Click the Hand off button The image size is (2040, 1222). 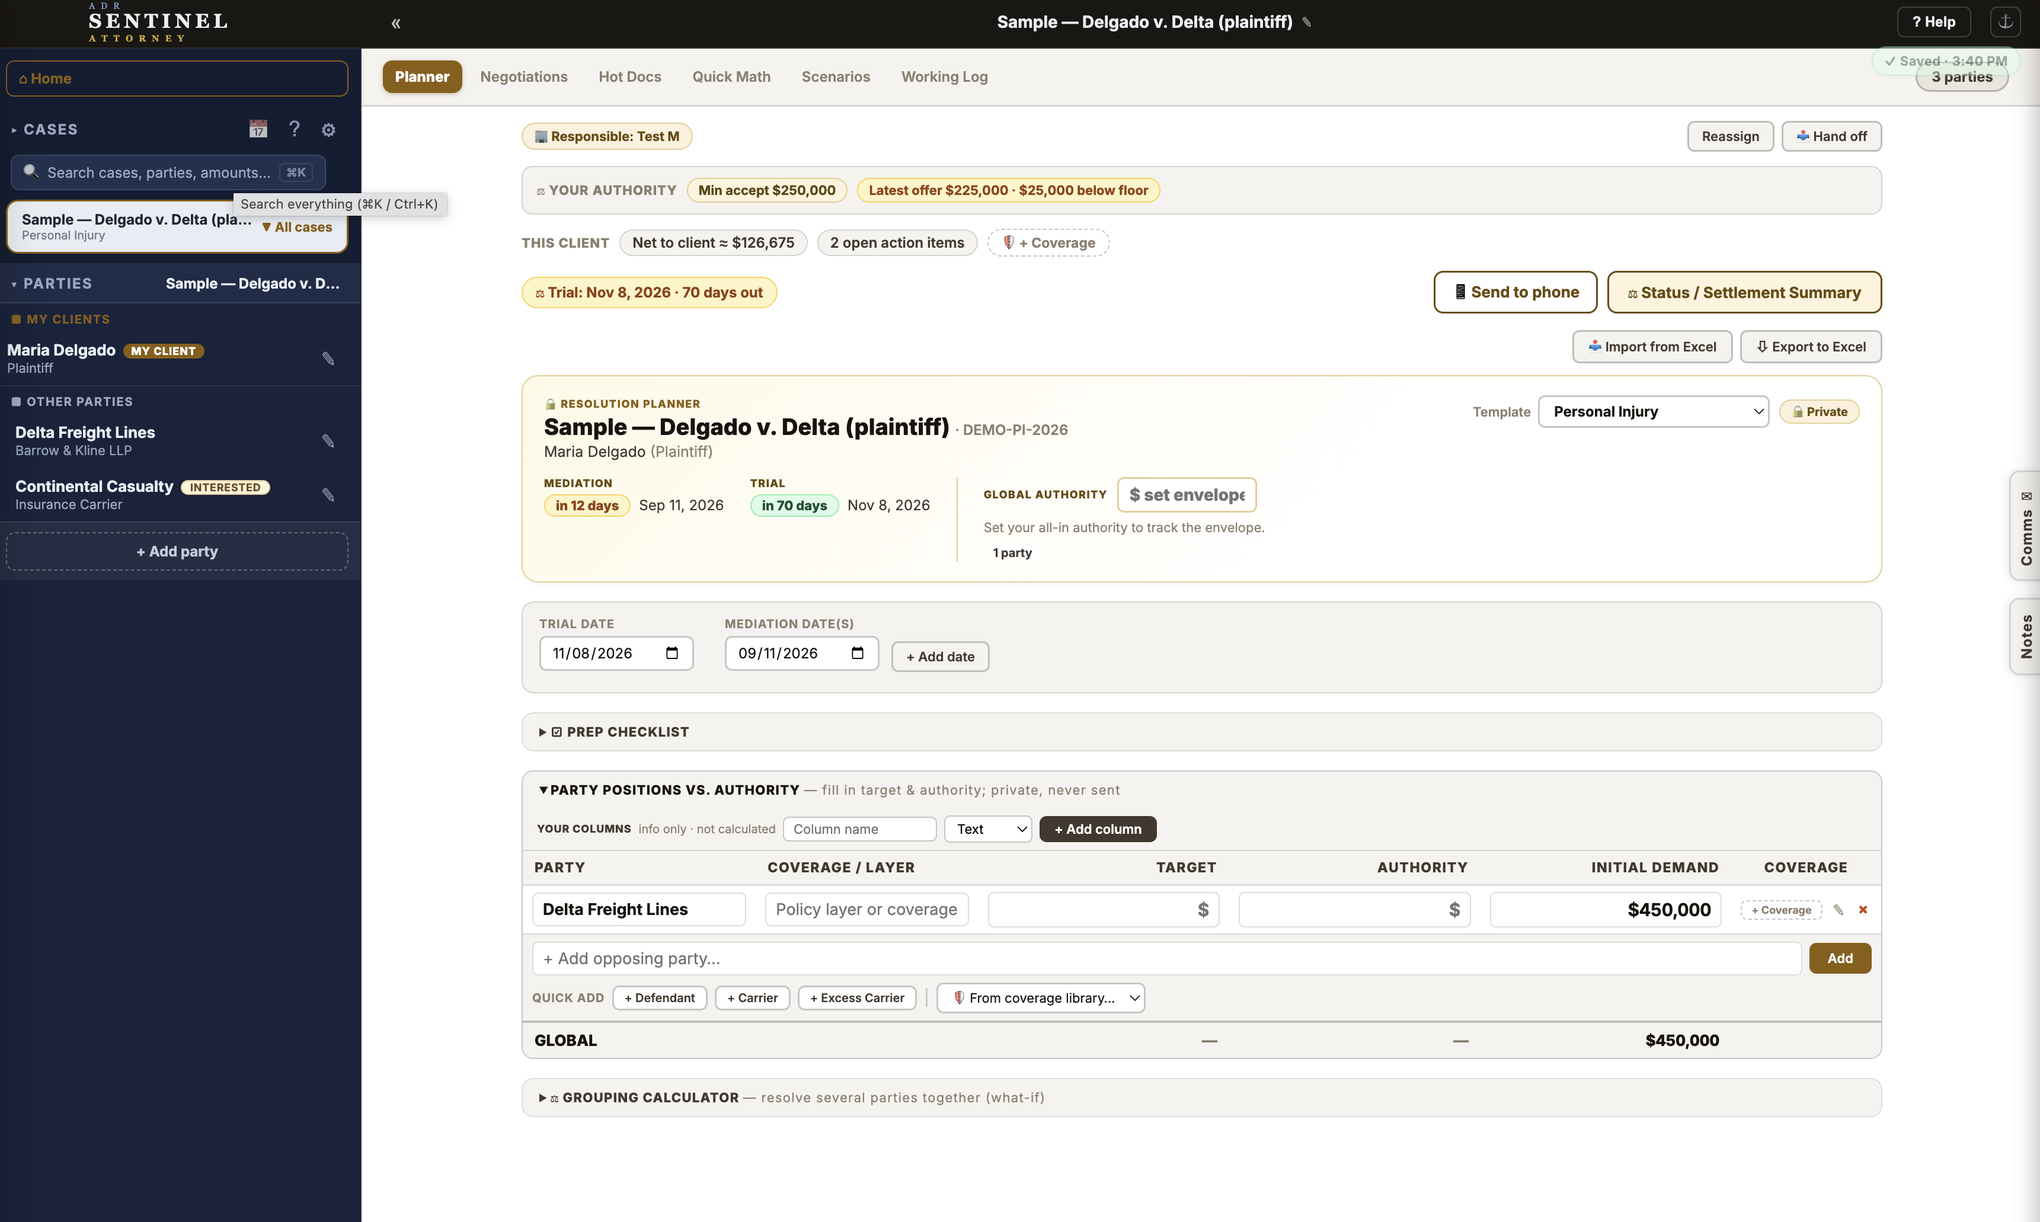click(x=1832, y=136)
